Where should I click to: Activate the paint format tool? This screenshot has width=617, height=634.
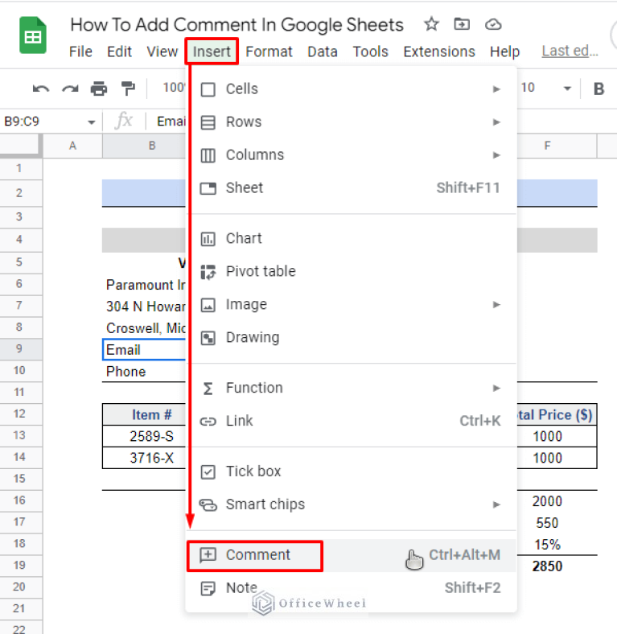tap(128, 89)
